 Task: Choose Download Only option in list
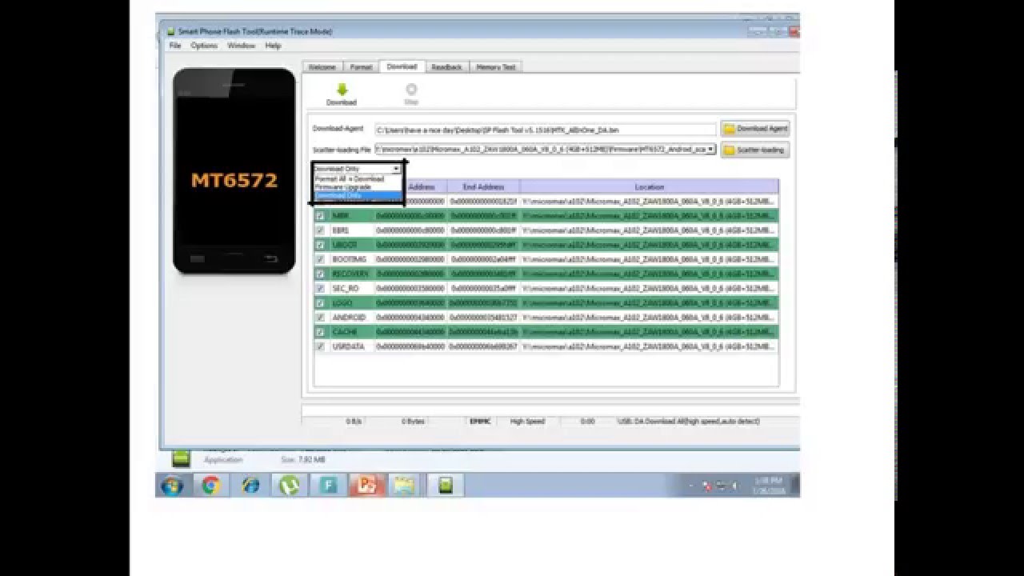point(357,195)
